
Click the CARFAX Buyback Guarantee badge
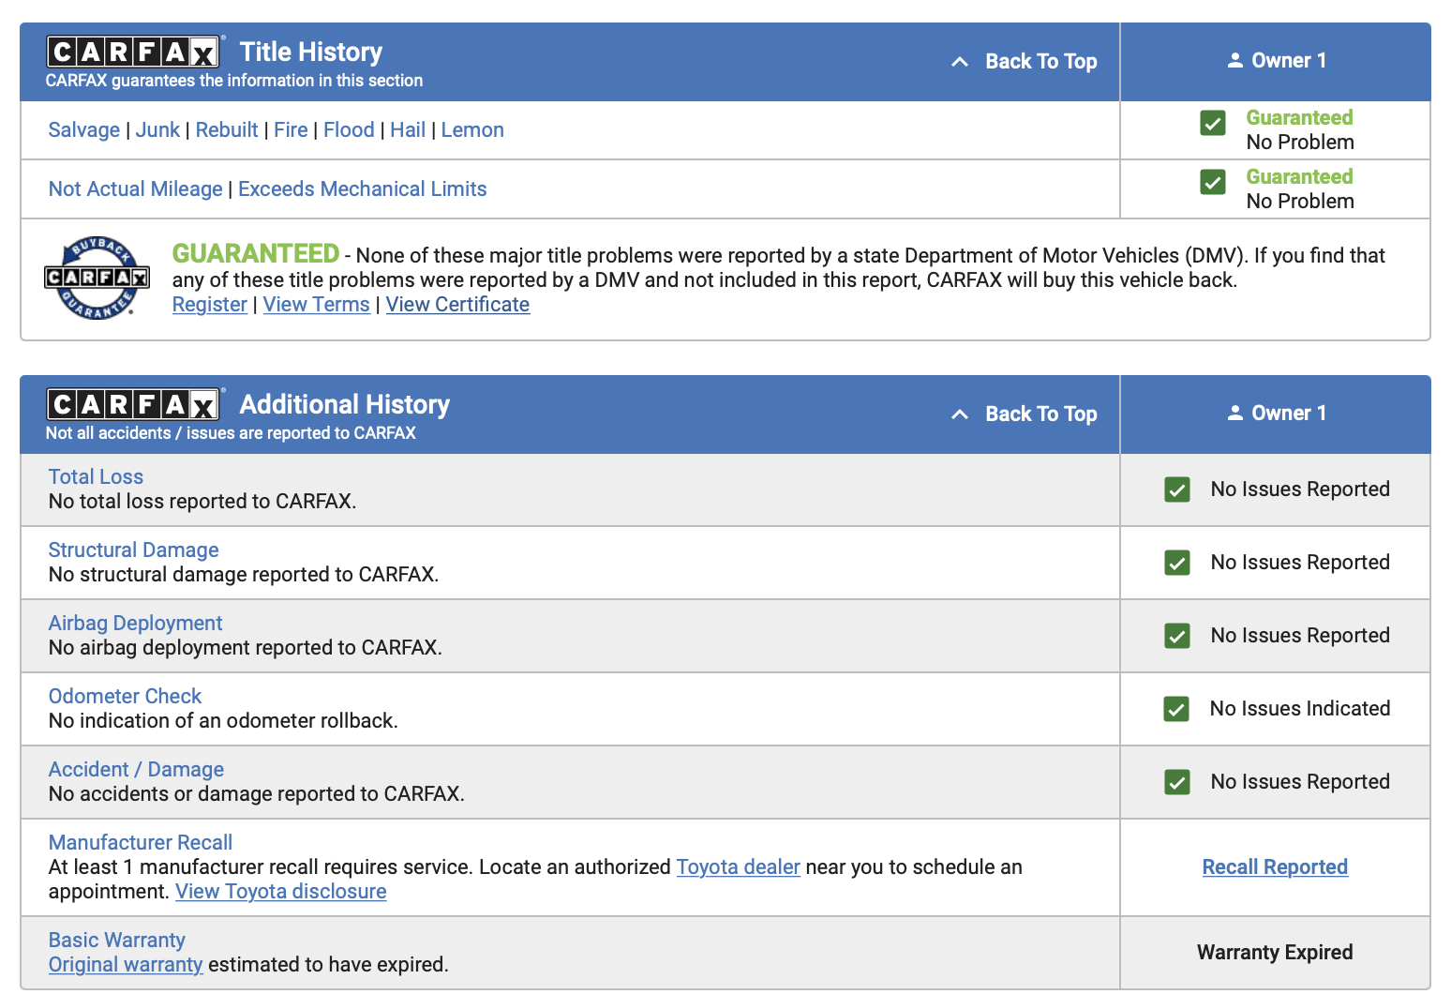pyautogui.click(x=97, y=278)
